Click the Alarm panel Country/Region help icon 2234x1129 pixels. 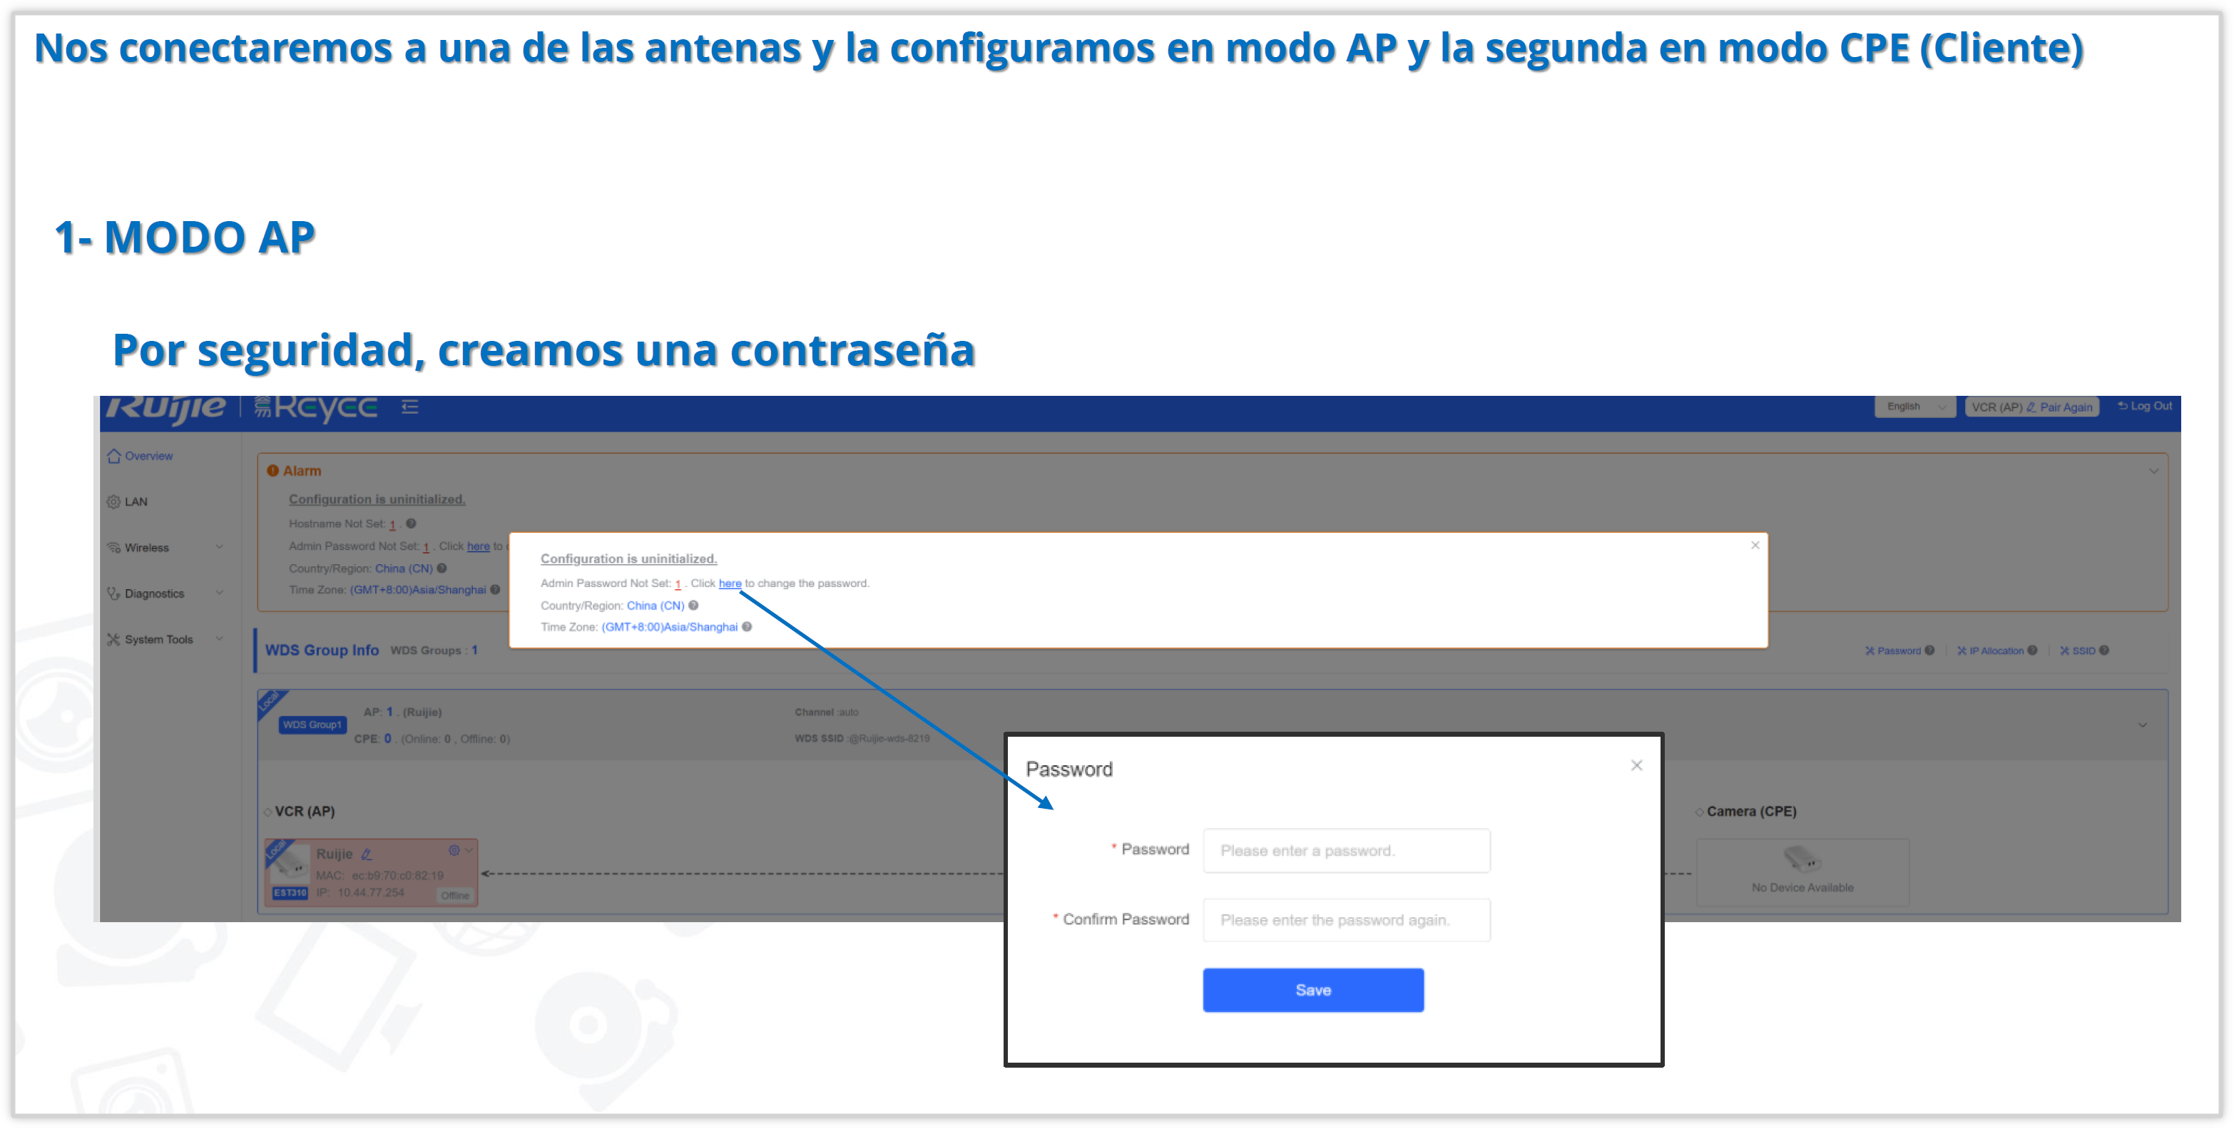442,569
